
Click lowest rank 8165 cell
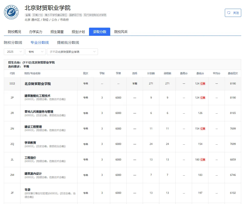pyautogui.click(x=233, y=113)
